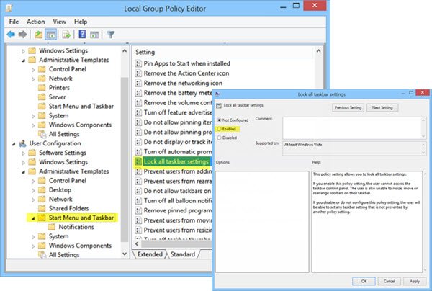The width and height of the screenshot is (432, 291).
Task: Click the Export list toolbar icon
Action: [66, 35]
